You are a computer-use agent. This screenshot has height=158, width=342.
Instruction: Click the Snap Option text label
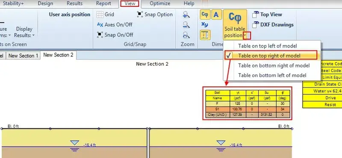(159, 15)
